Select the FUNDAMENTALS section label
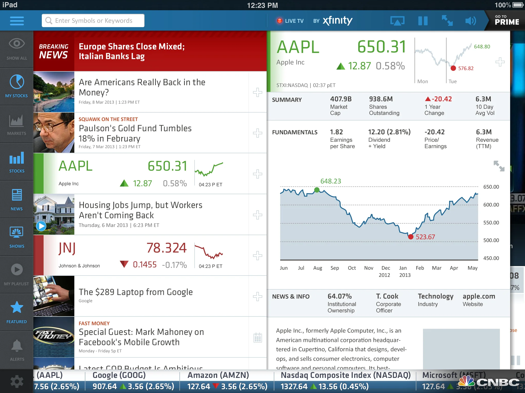The height and width of the screenshot is (393, 525). pyautogui.click(x=295, y=132)
